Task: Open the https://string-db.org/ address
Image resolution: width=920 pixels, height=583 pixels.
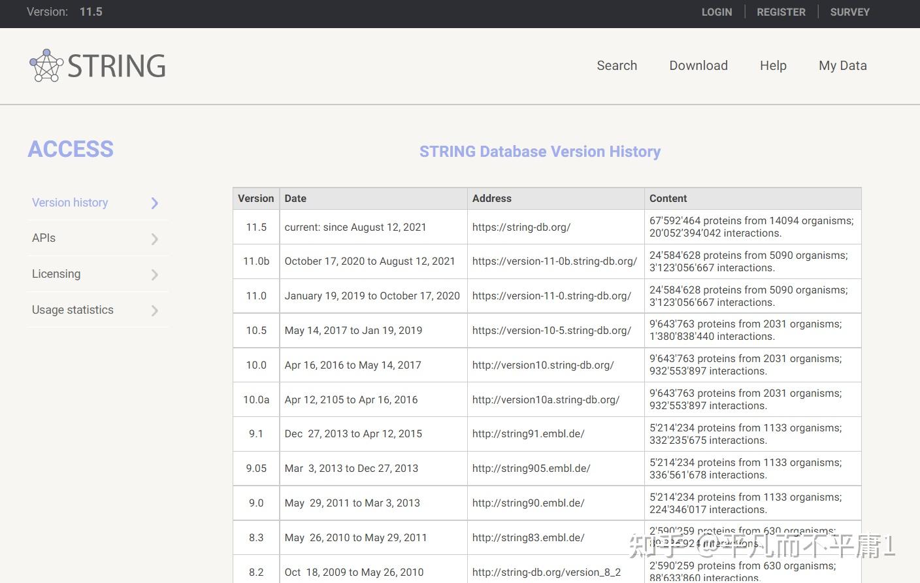Action: (x=521, y=227)
